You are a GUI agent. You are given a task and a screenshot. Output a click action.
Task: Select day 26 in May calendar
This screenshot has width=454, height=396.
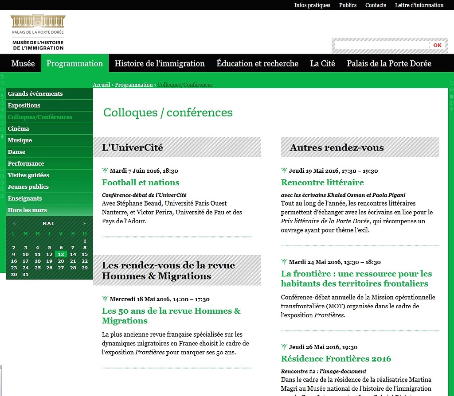coord(49,268)
